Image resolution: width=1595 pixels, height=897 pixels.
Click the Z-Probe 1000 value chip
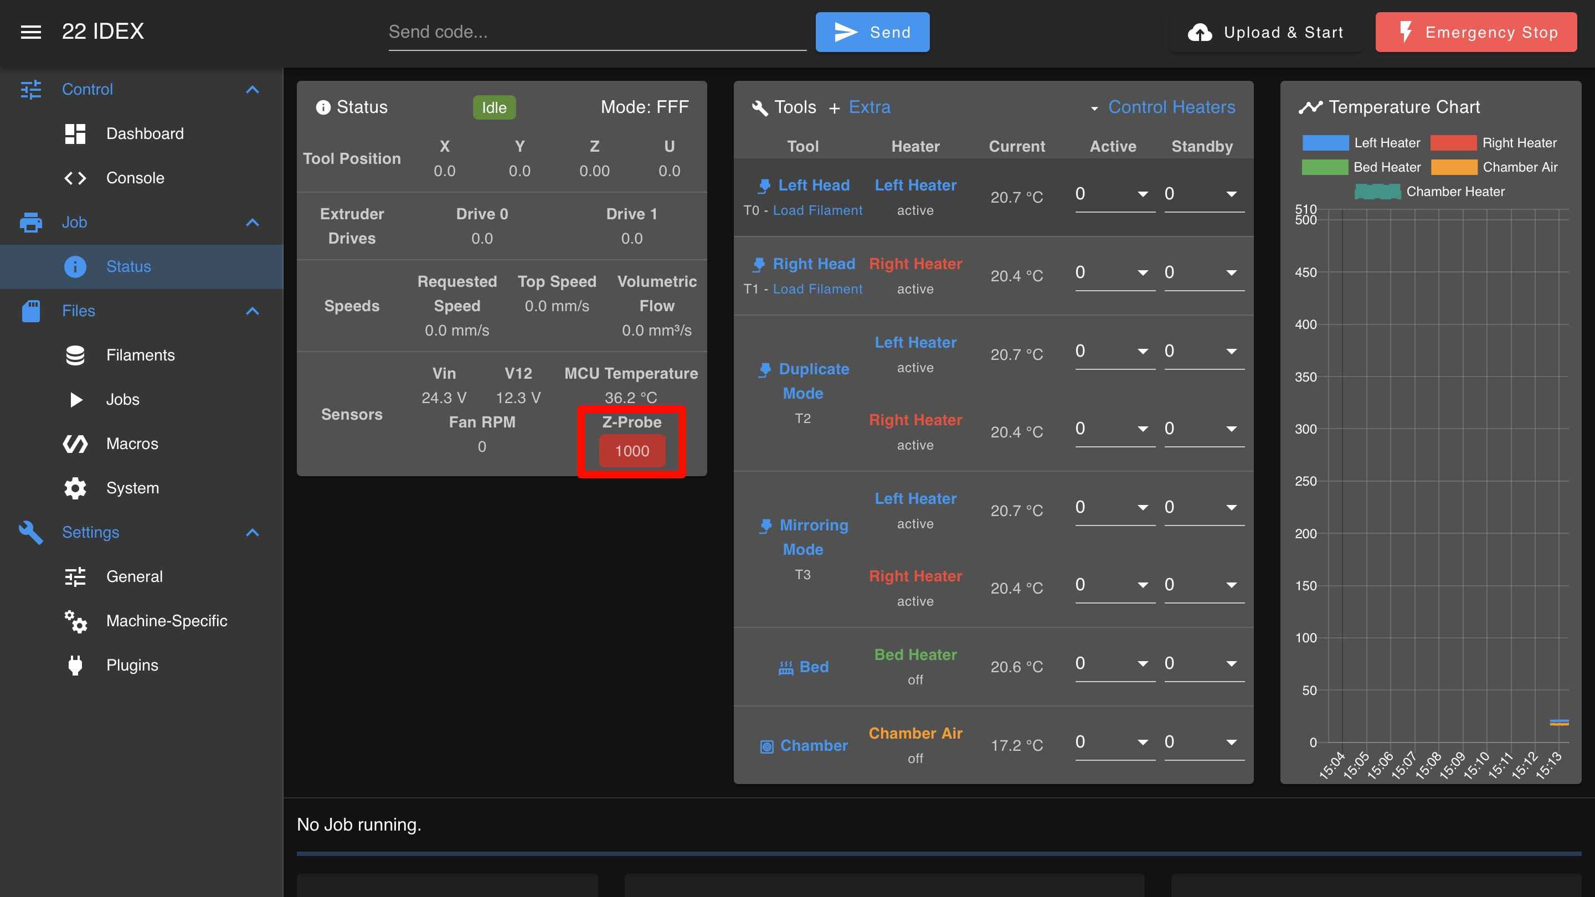631,451
